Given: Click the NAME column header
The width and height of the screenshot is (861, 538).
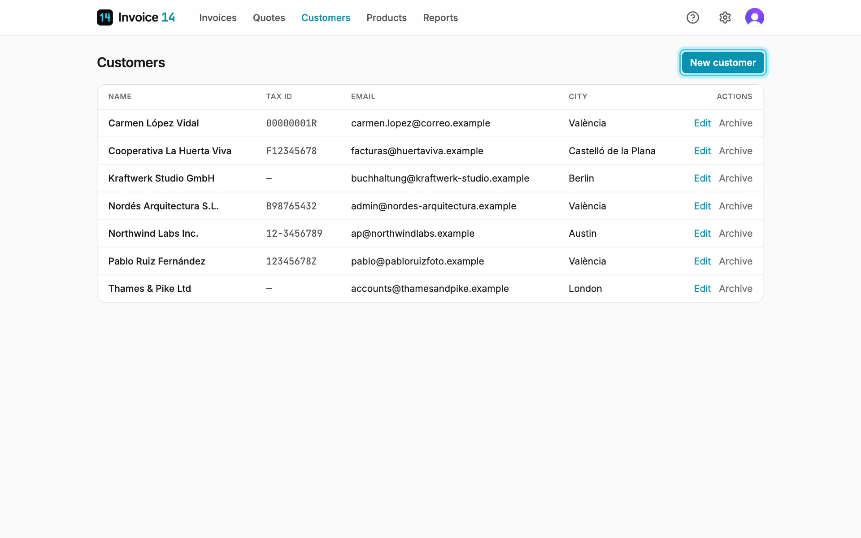Looking at the screenshot, I should pyautogui.click(x=120, y=96).
